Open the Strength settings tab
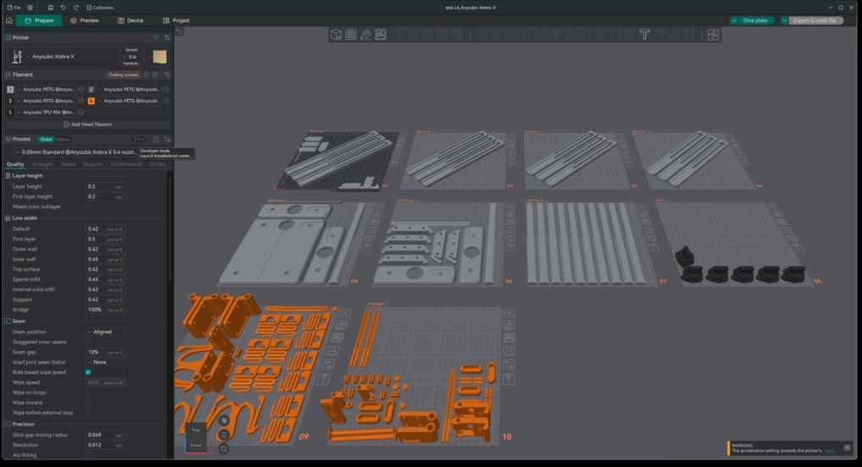 pos(42,164)
